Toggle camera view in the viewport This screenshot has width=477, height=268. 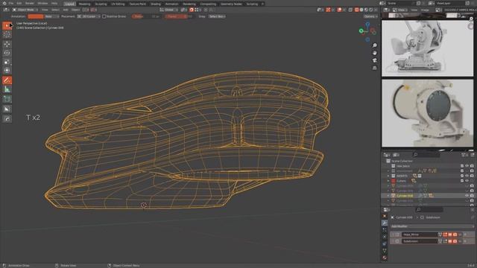point(374,60)
